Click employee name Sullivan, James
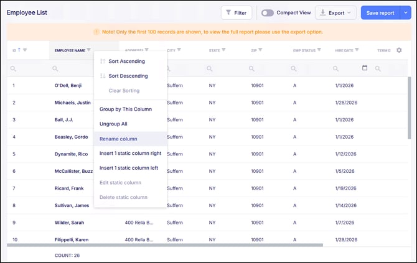417x263 pixels. (x=72, y=205)
